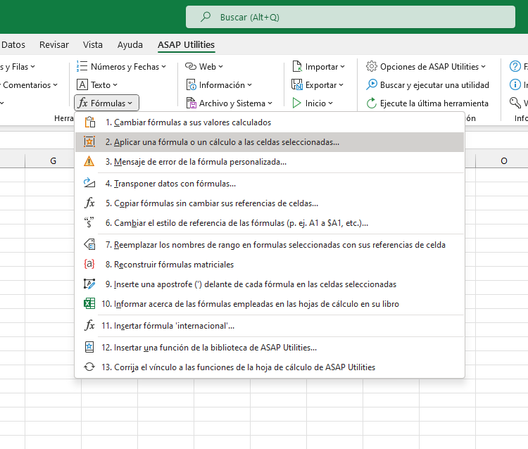Select the ASAP Utilities ribbon tab

187,44
